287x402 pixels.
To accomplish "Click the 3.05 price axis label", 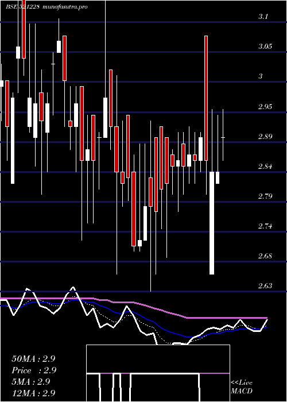I will (265, 47).
